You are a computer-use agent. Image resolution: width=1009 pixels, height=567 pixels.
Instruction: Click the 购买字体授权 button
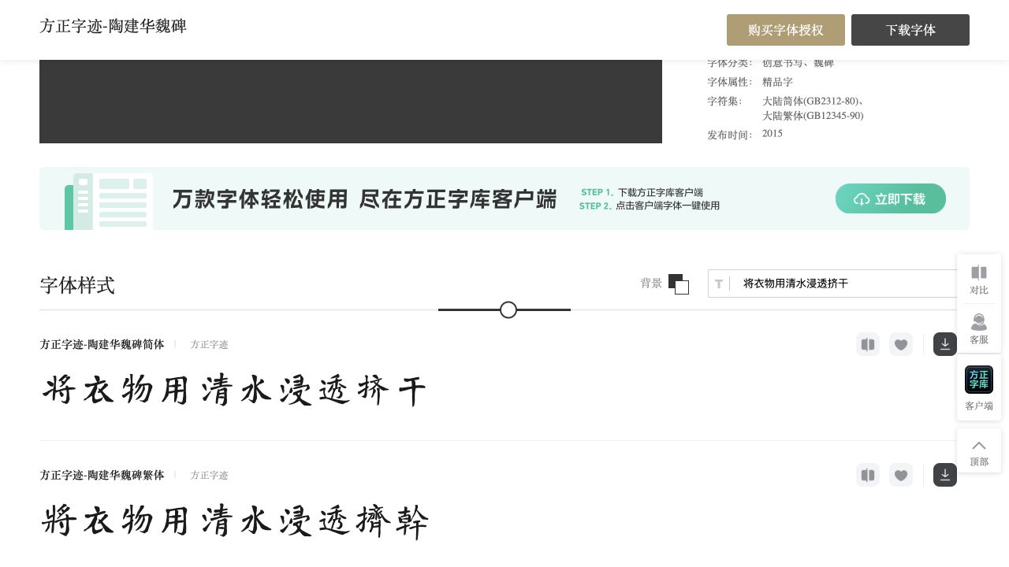point(786,30)
